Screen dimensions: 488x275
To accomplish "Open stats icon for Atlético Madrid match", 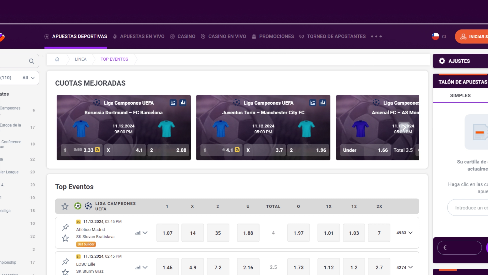I will coord(138,233).
